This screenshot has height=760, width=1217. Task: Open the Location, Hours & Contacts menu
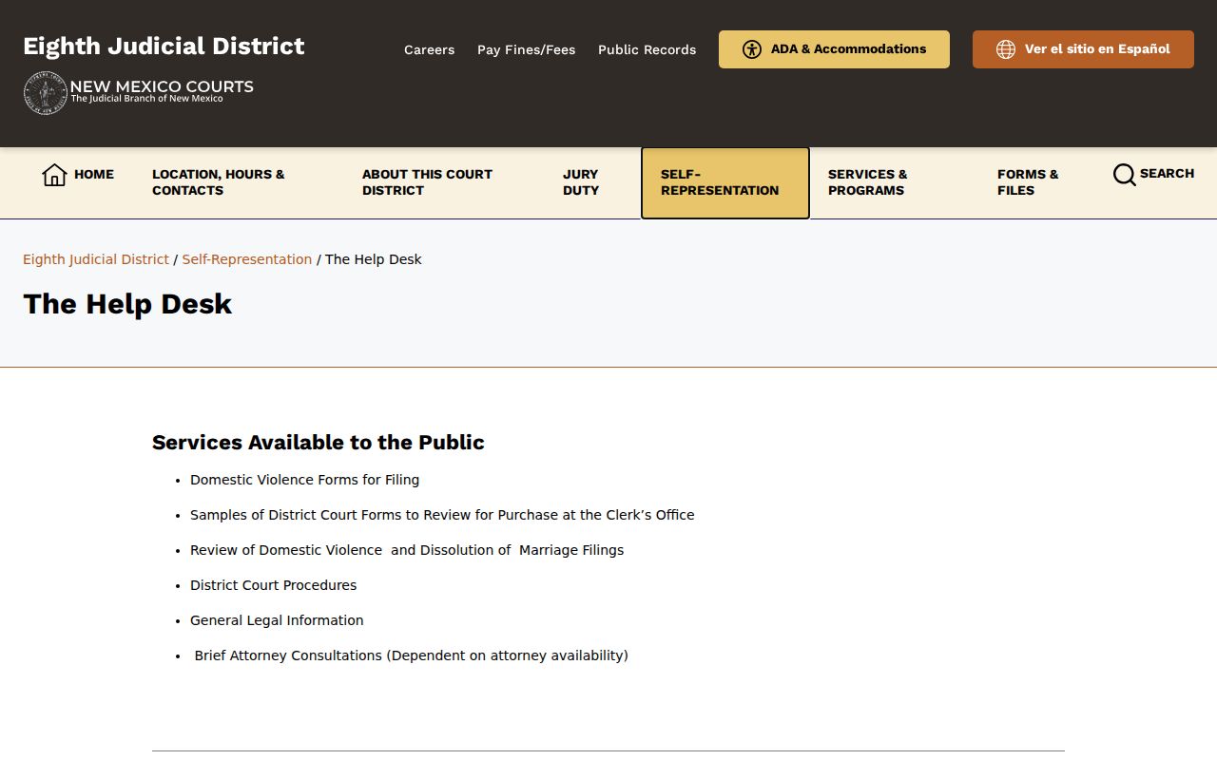coord(219,182)
